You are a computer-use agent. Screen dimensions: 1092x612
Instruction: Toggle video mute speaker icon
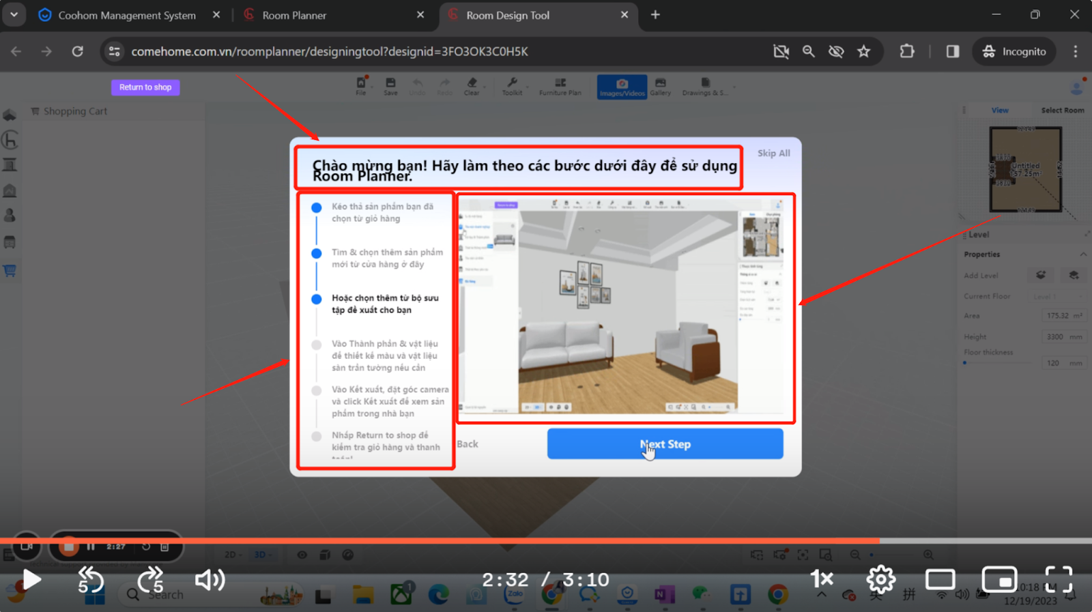210,580
